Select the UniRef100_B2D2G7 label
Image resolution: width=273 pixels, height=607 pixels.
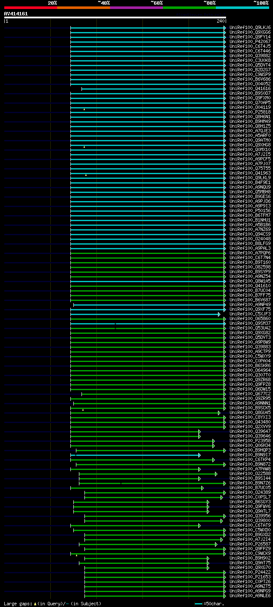pyautogui.click(x=250, y=70)
